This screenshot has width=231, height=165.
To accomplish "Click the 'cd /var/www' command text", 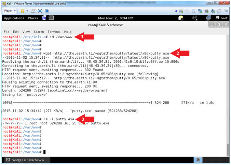I will (x=61, y=37).
